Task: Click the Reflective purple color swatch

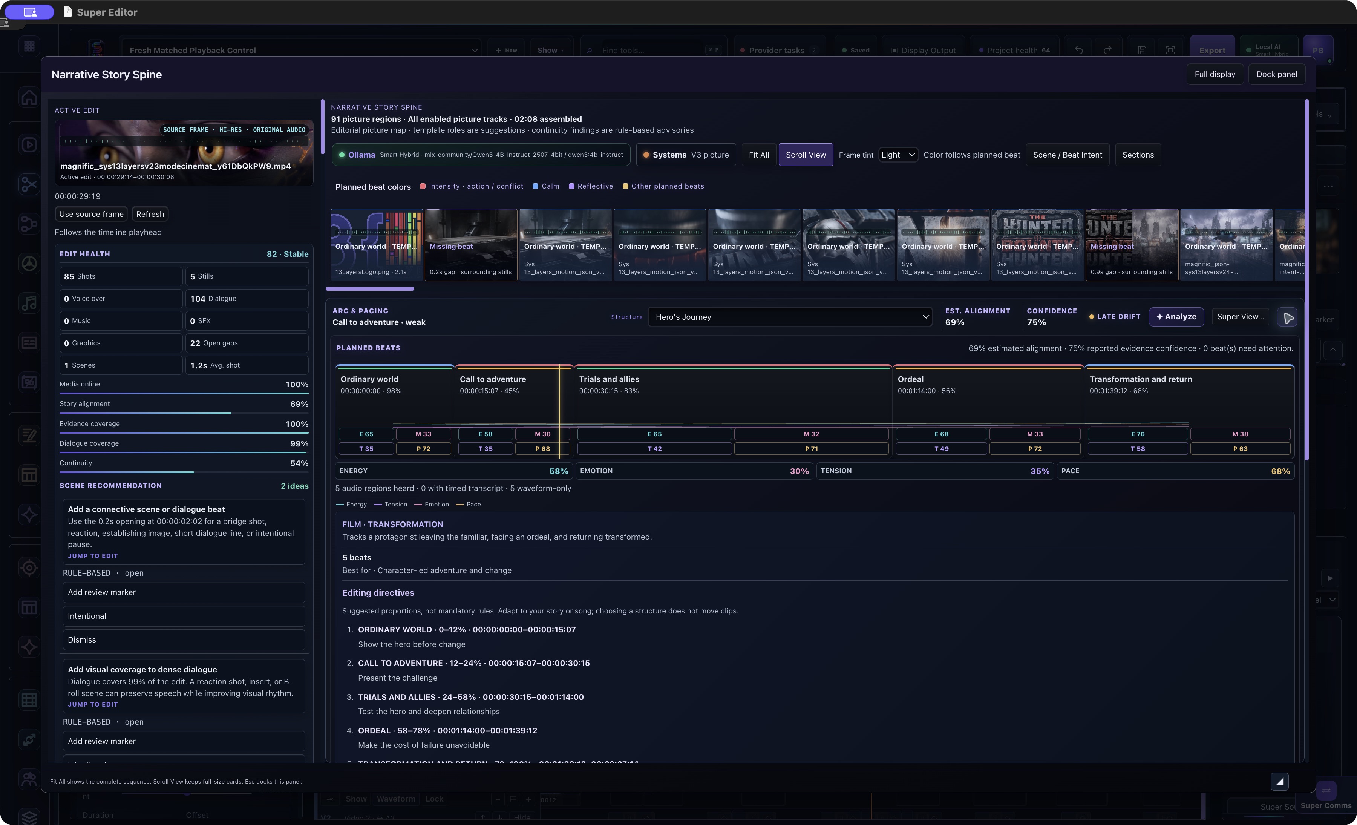Action: pyautogui.click(x=572, y=186)
